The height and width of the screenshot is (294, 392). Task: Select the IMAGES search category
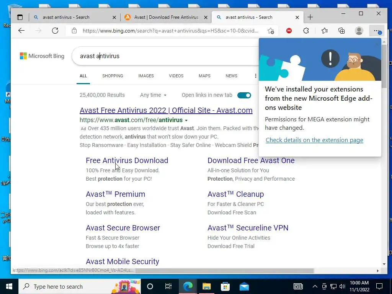pos(146,76)
